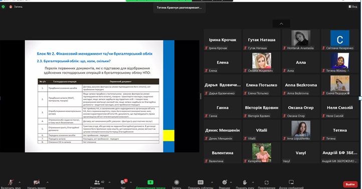Select Денис Меншенін participant tile
This screenshot has width=362, height=189.
coord(223,130)
